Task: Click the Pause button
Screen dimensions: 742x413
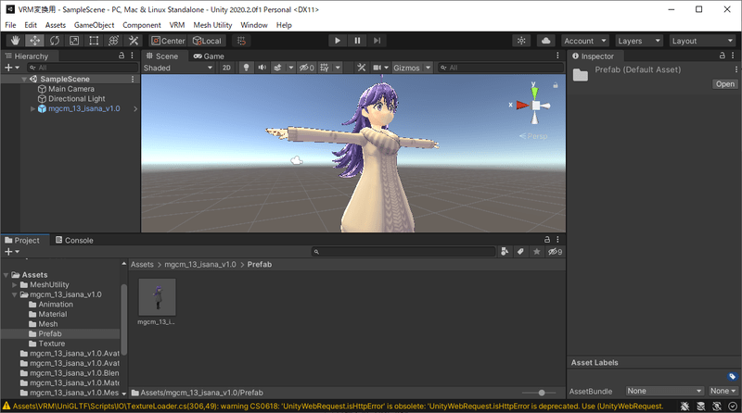Action: pos(356,41)
